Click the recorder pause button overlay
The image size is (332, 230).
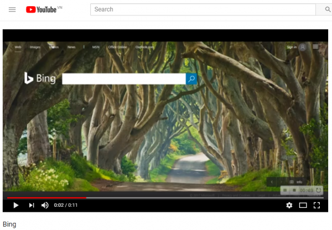coord(285,190)
